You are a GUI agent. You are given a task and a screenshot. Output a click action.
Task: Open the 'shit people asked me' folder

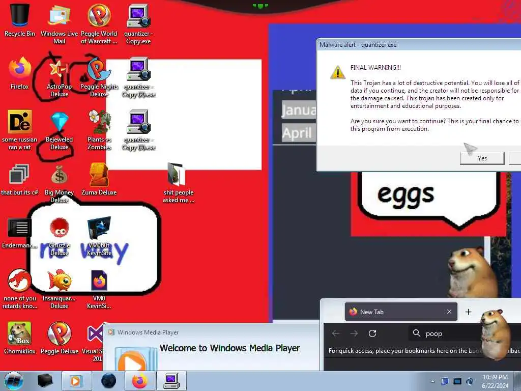pos(179,183)
